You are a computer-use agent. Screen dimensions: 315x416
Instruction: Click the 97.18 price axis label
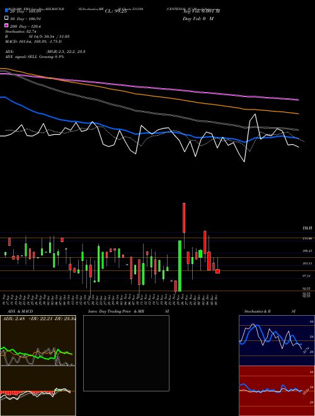307,276
